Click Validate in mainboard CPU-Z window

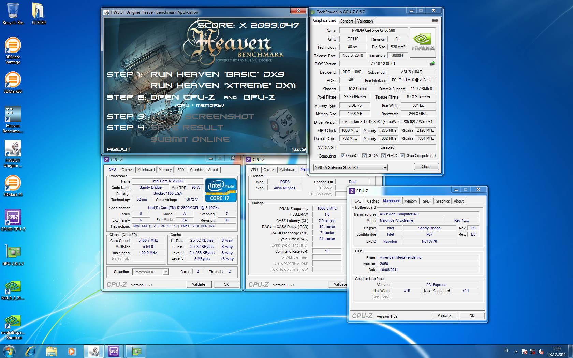point(444,316)
